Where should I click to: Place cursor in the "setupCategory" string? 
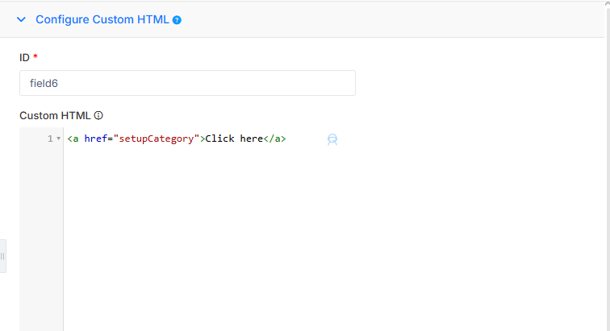click(157, 139)
